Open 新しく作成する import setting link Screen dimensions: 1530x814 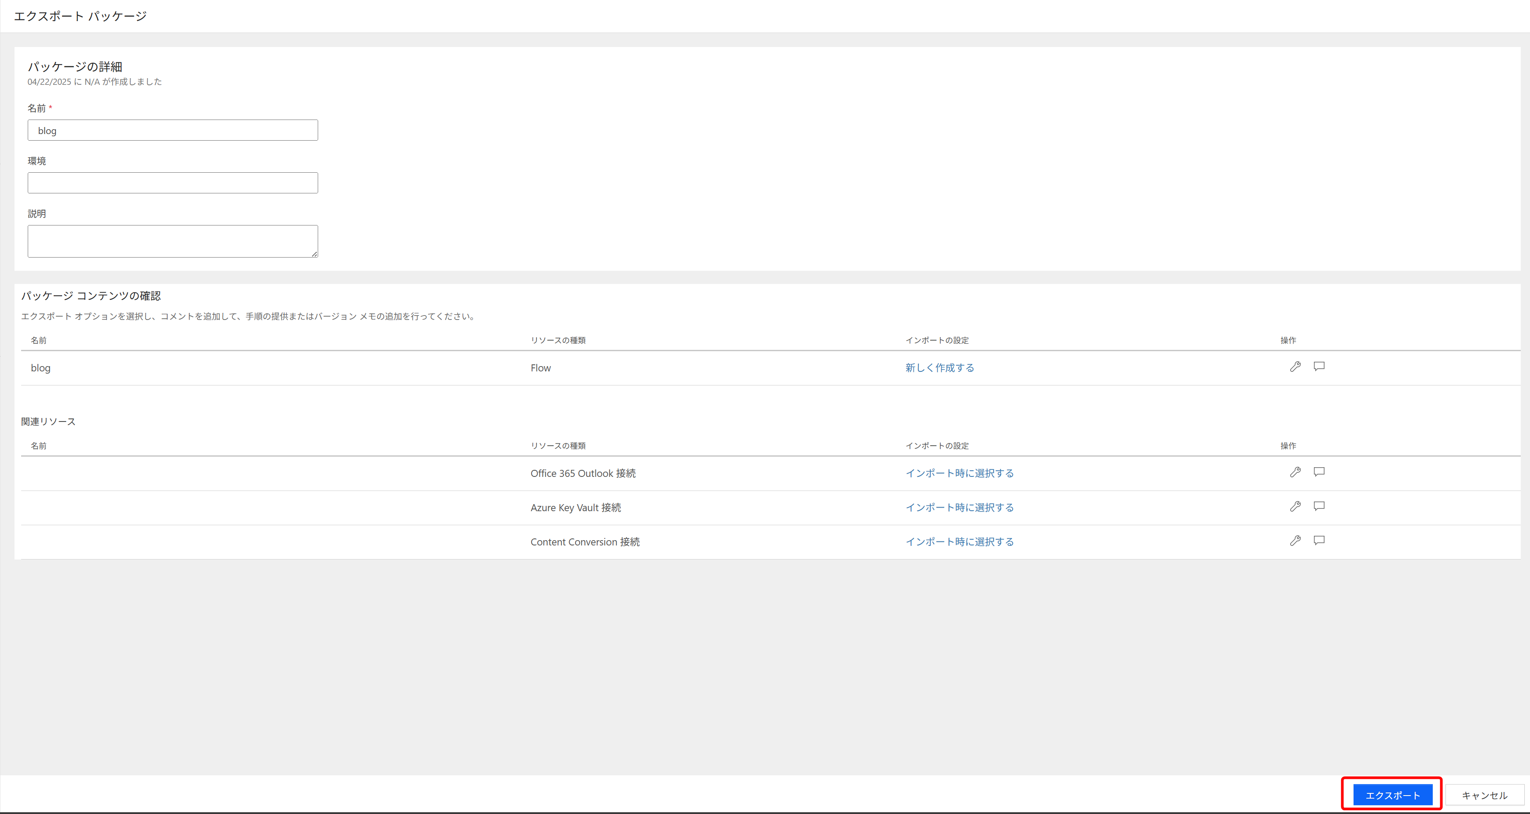[939, 368]
